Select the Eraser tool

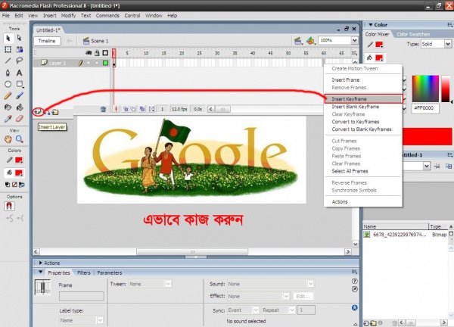click(x=20, y=118)
